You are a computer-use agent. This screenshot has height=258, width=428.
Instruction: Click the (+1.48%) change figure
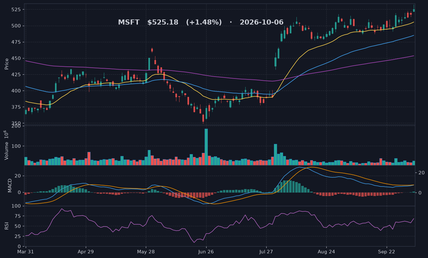[204, 23]
